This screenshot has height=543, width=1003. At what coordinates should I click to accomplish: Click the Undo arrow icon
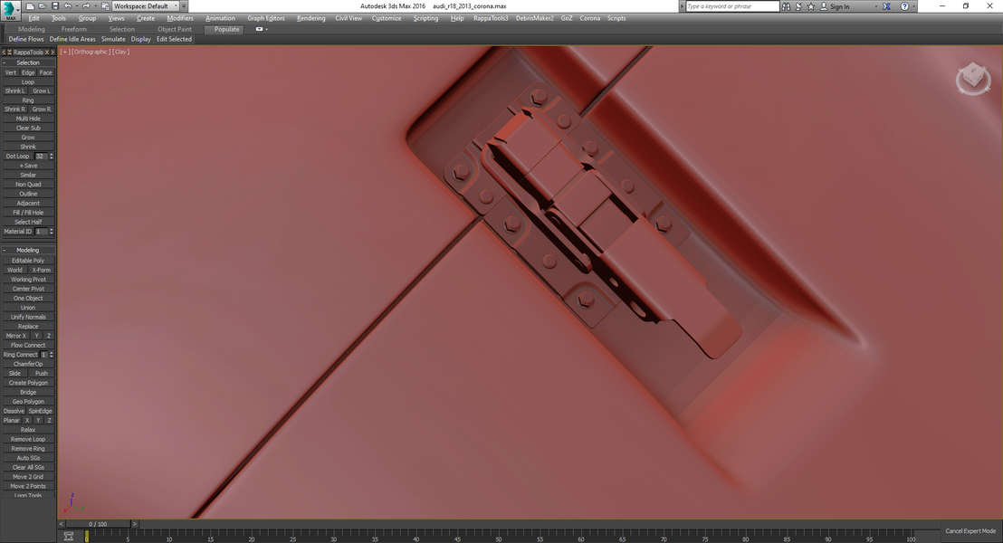point(67,5)
